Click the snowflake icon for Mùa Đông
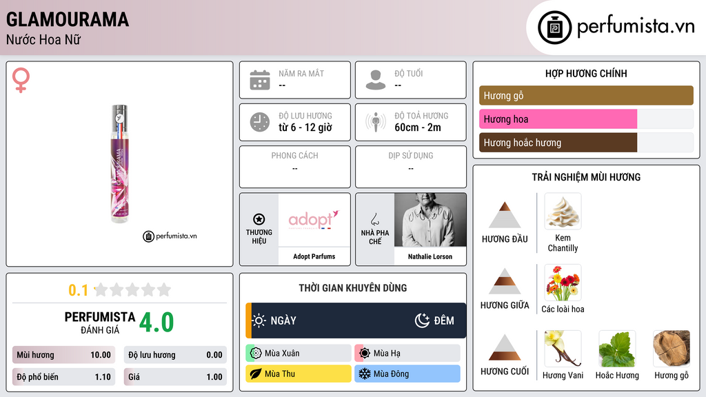Image resolution: width=706 pixels, height=397 pixels. pyautogui.click(x=365, y=374)
